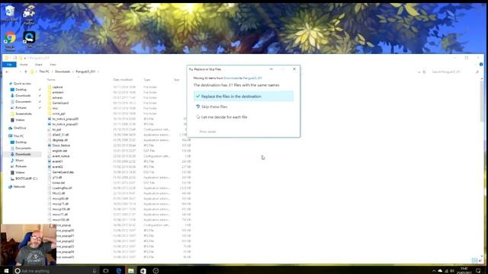Go back using Explorer back arrow
The height and width of the screenshot is (274, 488).
pos(7,72)
